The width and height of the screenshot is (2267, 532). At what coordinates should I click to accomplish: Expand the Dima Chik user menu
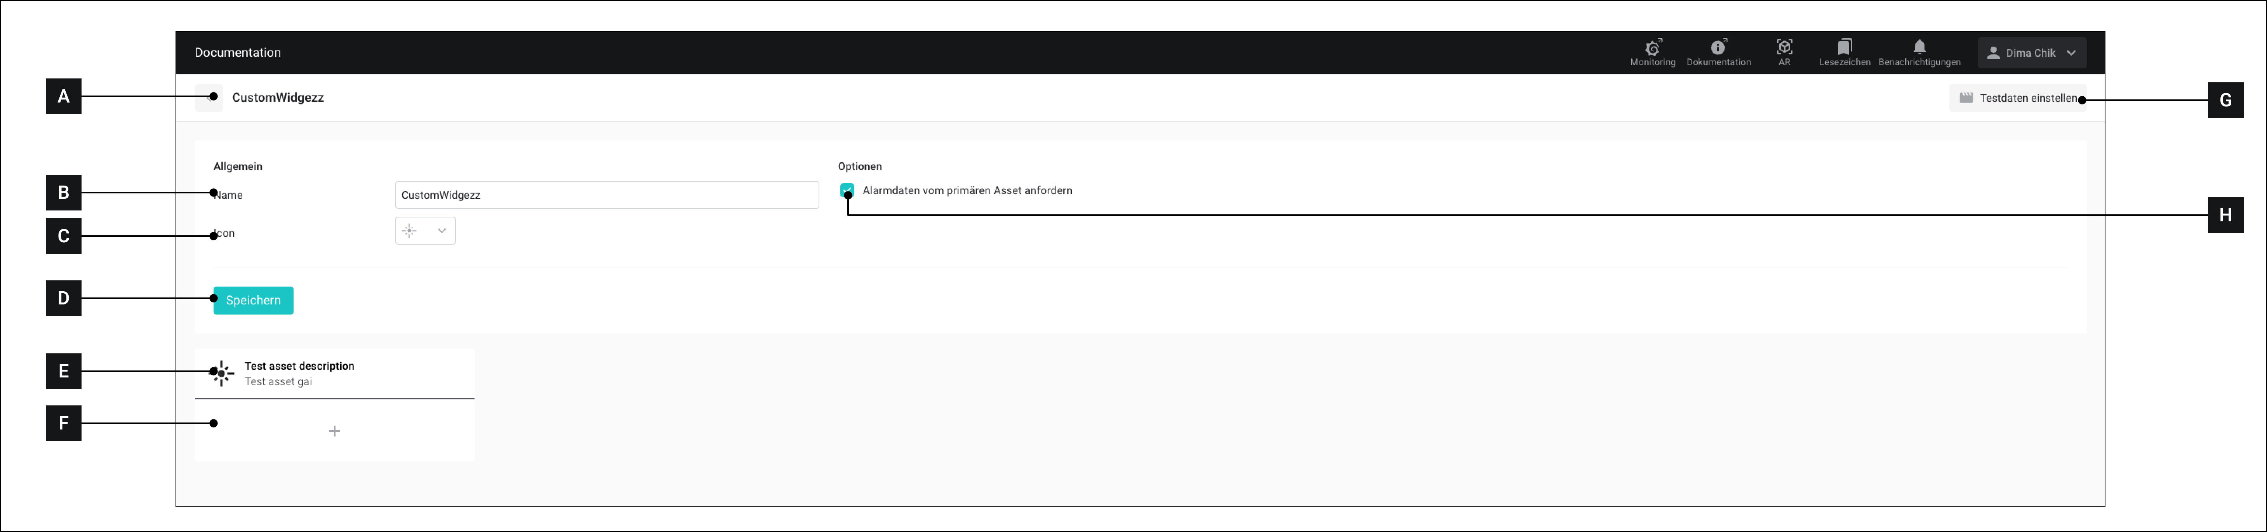click(x=2031, y=53)
